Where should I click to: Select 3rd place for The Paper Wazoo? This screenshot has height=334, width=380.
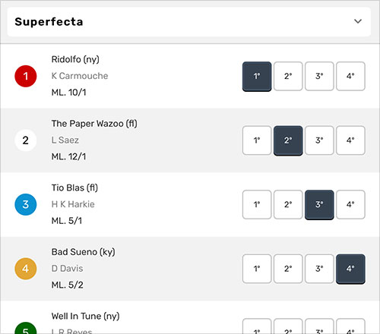319,140
